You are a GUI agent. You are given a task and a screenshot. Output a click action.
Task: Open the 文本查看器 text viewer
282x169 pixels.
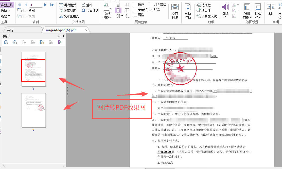[x=69, y=16]
